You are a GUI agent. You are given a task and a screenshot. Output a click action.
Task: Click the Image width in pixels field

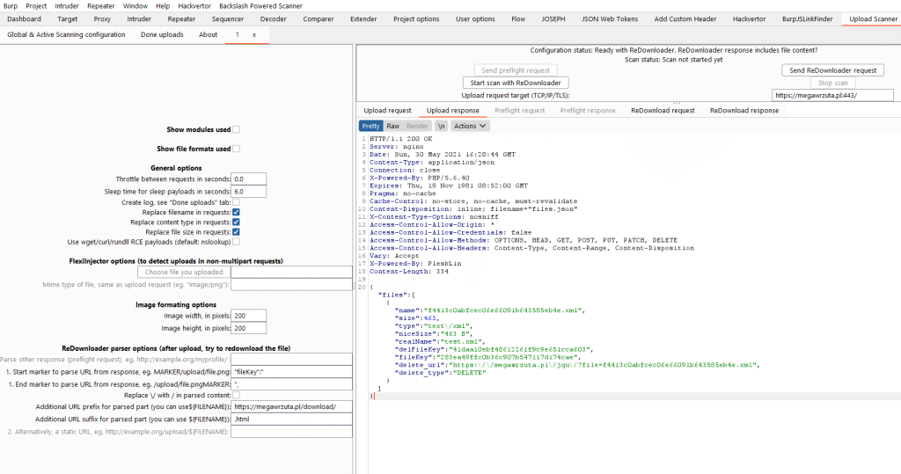click(x=248, y=316)
